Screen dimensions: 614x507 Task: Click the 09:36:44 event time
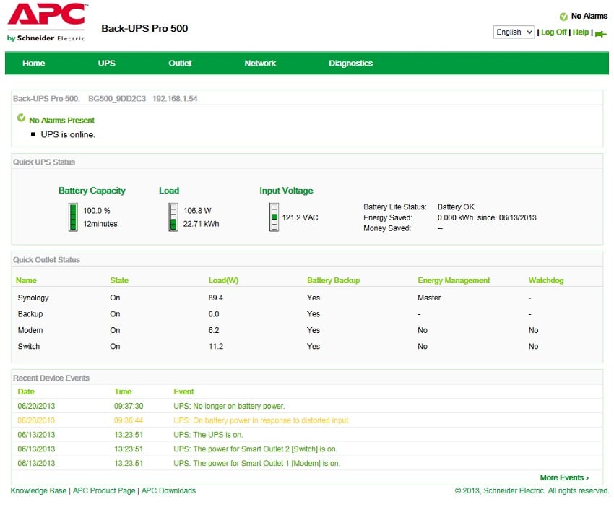(x=129, y=420)
